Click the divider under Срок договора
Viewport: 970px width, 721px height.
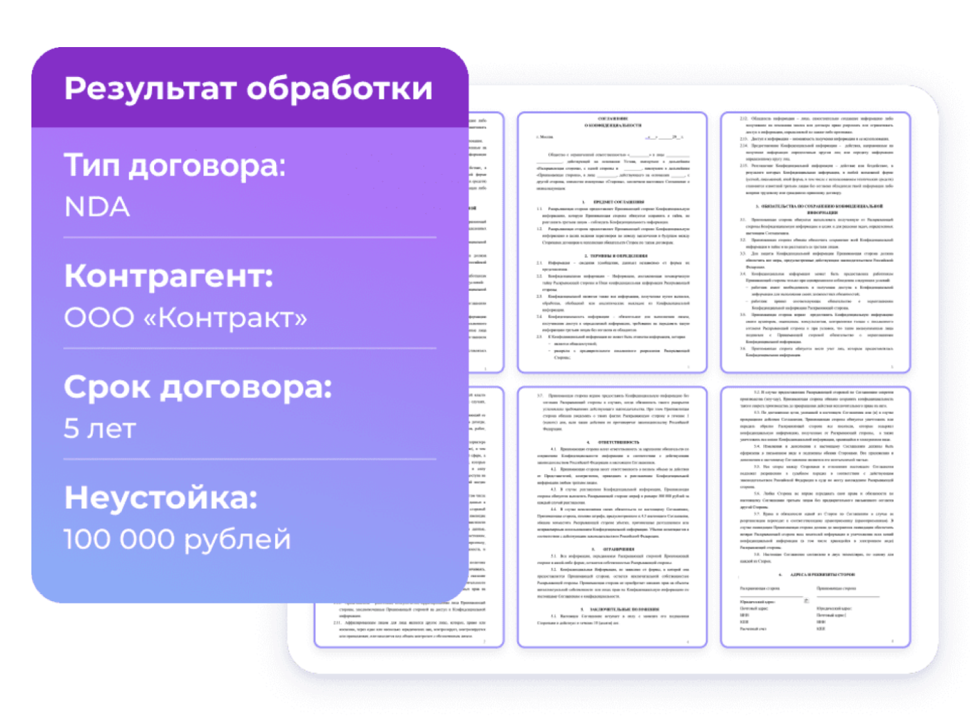[250, 459]
